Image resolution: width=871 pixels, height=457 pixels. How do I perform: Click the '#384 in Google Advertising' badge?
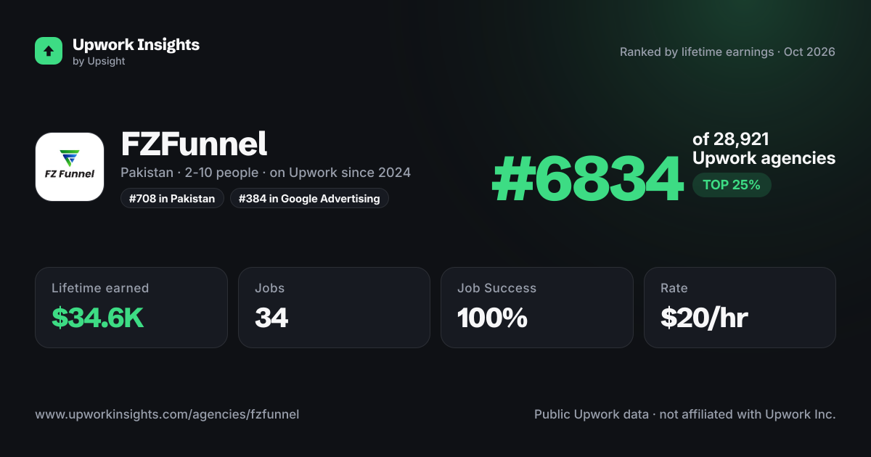click(x=309, y=198)
